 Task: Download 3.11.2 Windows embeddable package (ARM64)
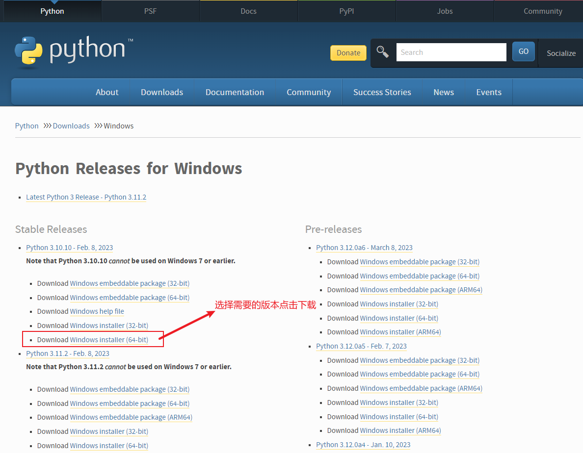pyautogui.click(x=131, y=417)
